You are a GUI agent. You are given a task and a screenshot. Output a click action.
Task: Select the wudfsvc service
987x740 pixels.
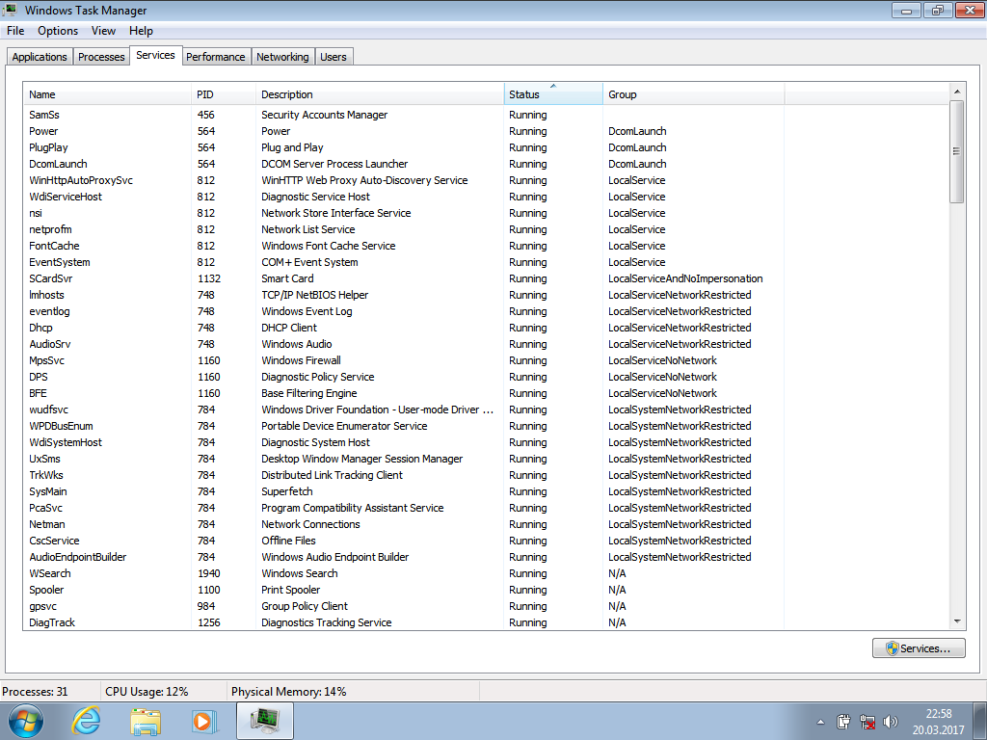pos(48,409)
